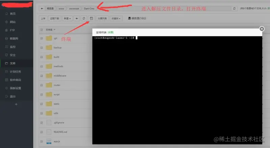Image resolution: width=270 pixels, height=148 pixels.
Task: Click the app.js file icon
Action: click(x=49, y=141)
